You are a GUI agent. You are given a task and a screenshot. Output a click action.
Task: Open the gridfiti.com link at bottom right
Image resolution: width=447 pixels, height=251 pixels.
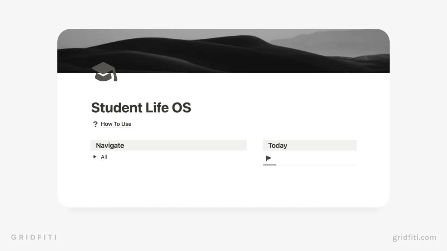[x=414, y=237]
